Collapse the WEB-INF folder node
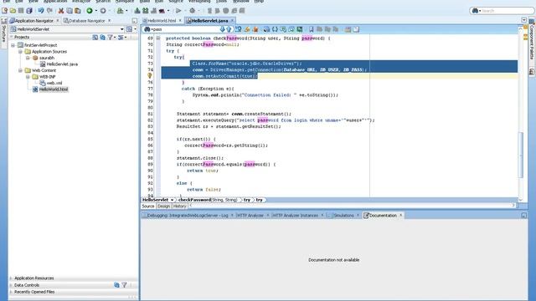536x301 pixels. pyautogui.click(x=28, y=77)
